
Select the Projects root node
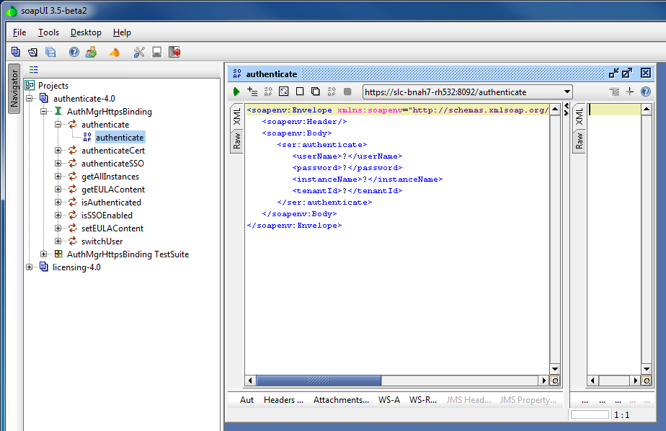pos(53,86)
